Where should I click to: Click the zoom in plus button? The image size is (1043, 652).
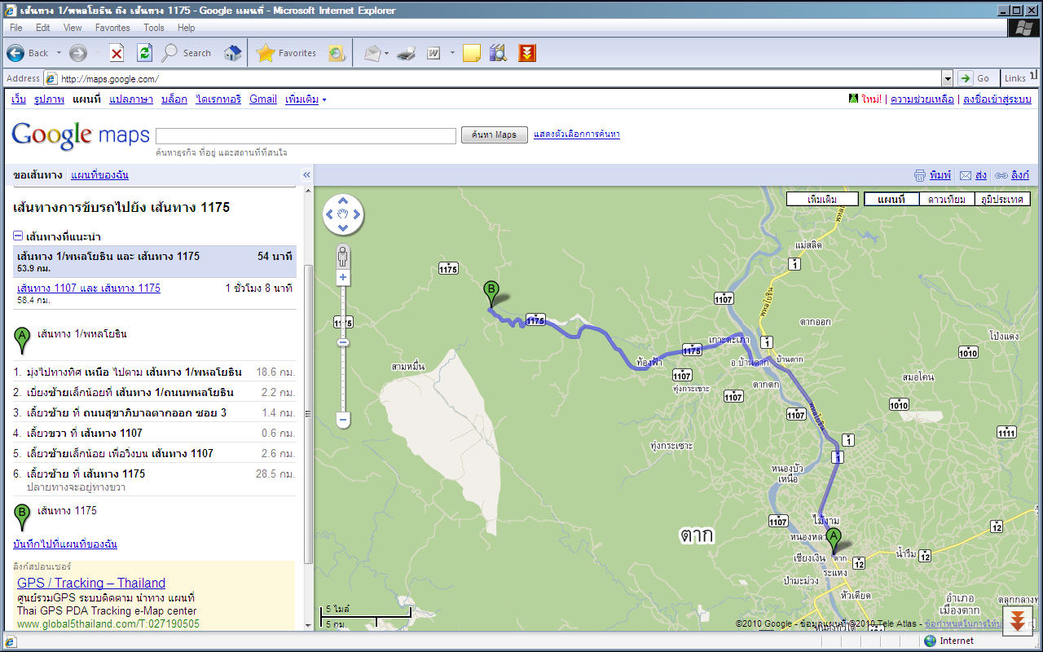(343, 278)
